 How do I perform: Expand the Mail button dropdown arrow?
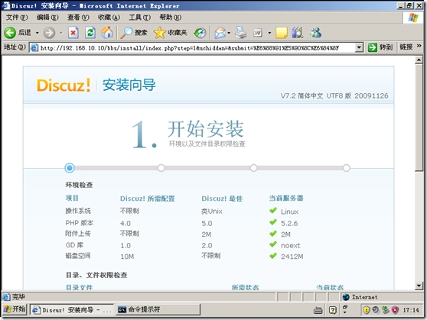(x=229, y=33)
